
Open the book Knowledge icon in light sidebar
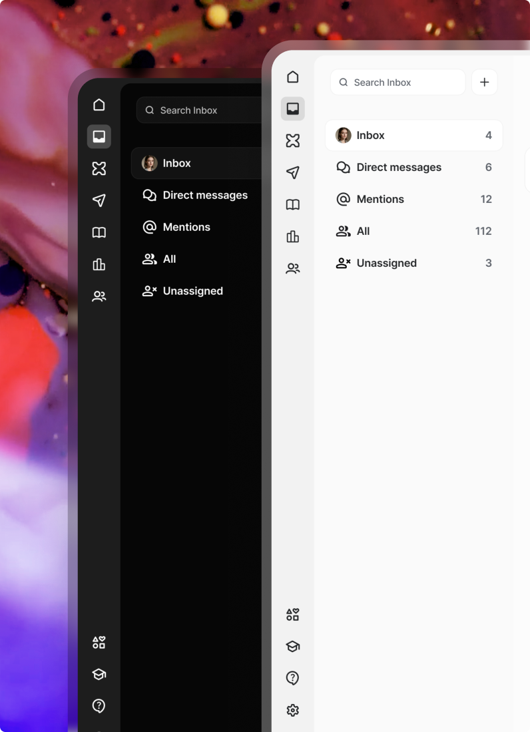(x=292, y=205)
